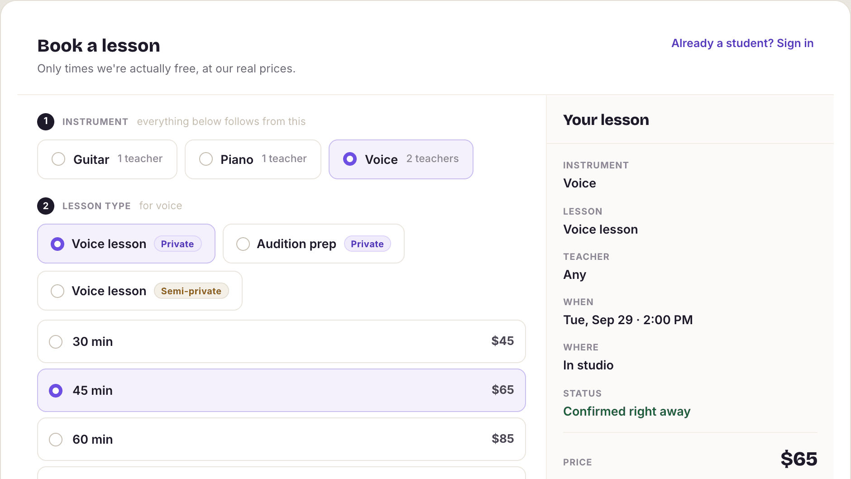Click the '1 teacher' label beside Piano
Image resolution: width=851 pixels, height=479 pixels.
[284, 158]
